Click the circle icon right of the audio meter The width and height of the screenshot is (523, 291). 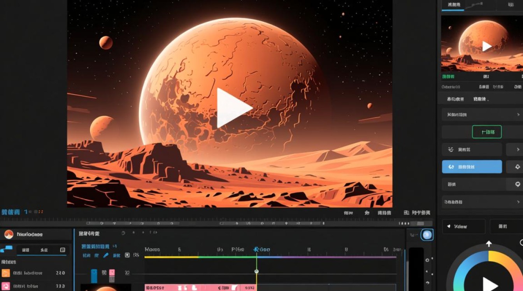(x=427, y=260)
